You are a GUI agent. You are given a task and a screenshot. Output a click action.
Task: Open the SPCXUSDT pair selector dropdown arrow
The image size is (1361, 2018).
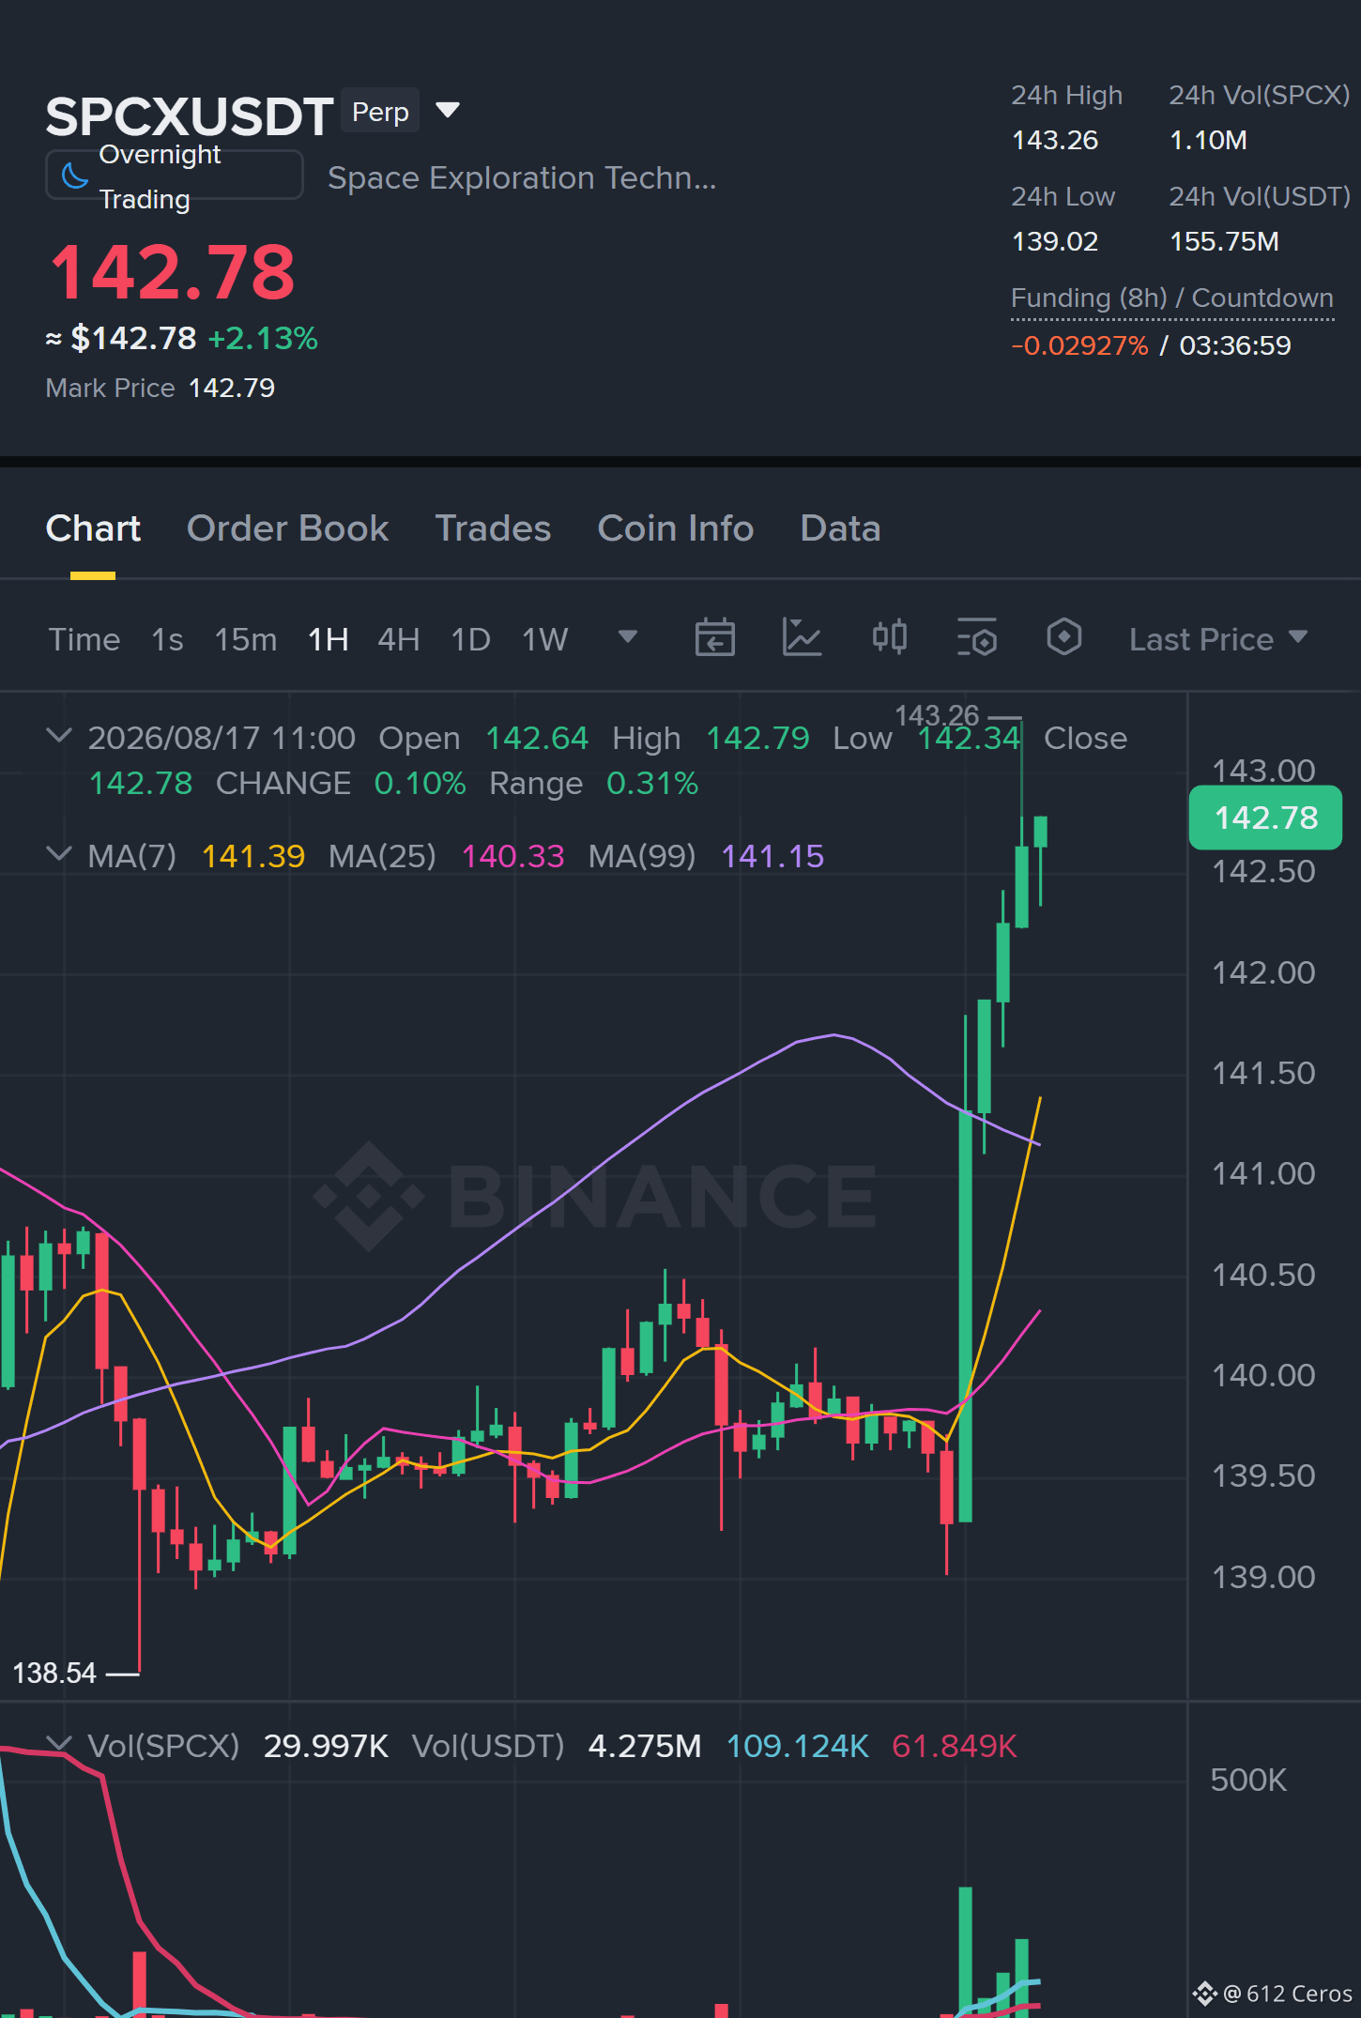[448, 111]
